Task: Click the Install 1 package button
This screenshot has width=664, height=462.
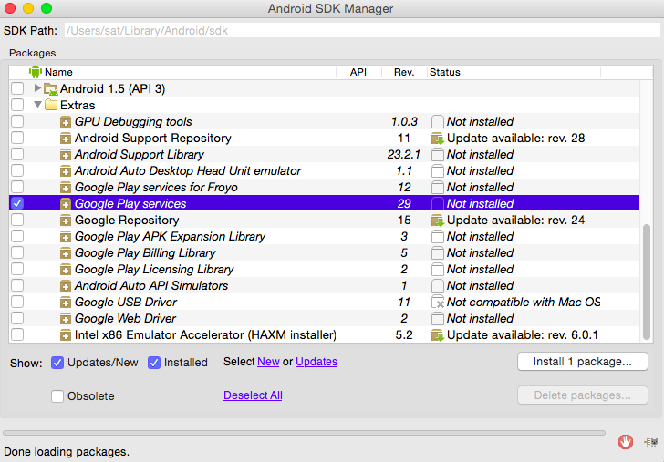Action: pos(582,362)
